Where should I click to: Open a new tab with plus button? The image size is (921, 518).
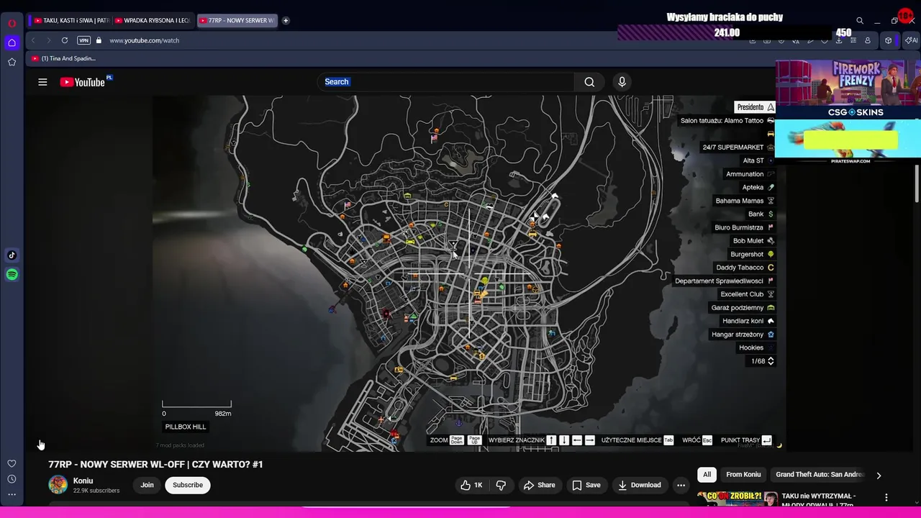(286, 20)
